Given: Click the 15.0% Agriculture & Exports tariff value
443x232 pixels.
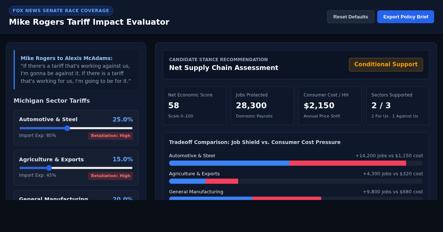Looking at the screenshot, I should click(x=123, y=159).
